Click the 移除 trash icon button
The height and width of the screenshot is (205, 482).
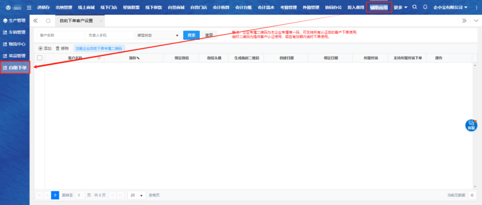[x=62, y=48]
